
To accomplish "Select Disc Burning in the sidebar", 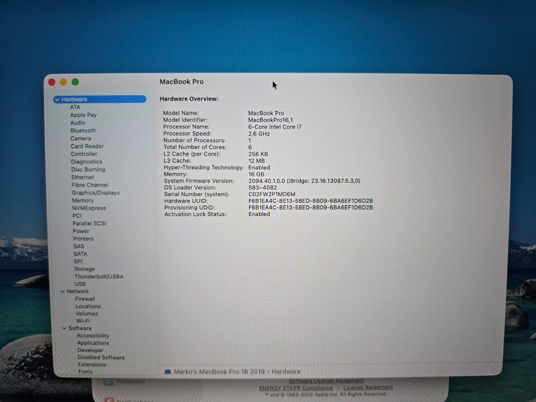I will (x=88, y=169).
